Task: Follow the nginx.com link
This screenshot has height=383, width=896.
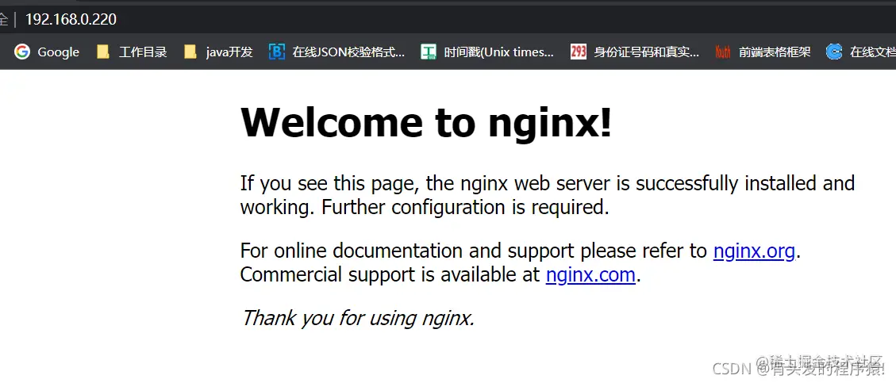Action: click(590, 274)
